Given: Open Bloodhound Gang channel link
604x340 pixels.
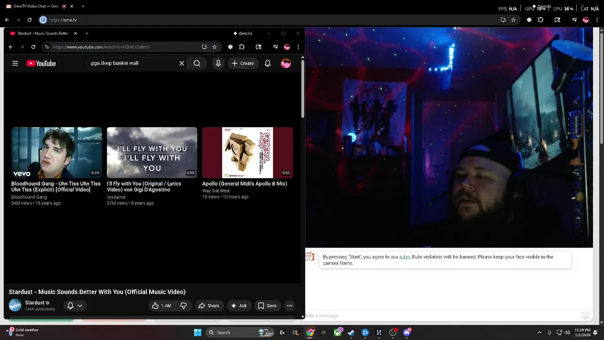Looking at the screenshot, I should pyautogui.click(x=29, y=197).
